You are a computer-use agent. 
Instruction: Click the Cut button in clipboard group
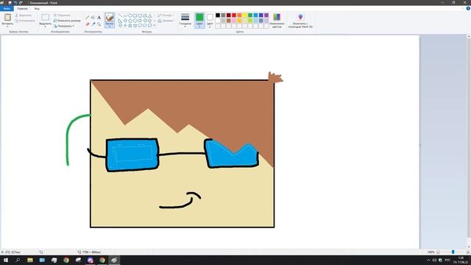point(24,15)
